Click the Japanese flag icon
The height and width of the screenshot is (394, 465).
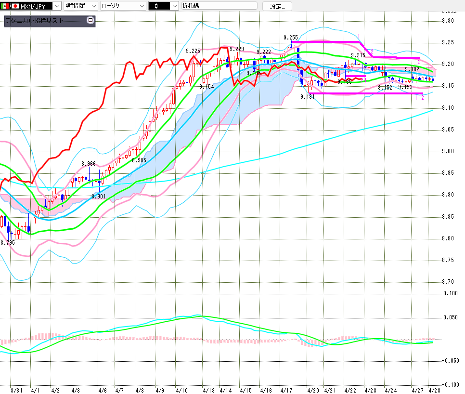(15, 6)
